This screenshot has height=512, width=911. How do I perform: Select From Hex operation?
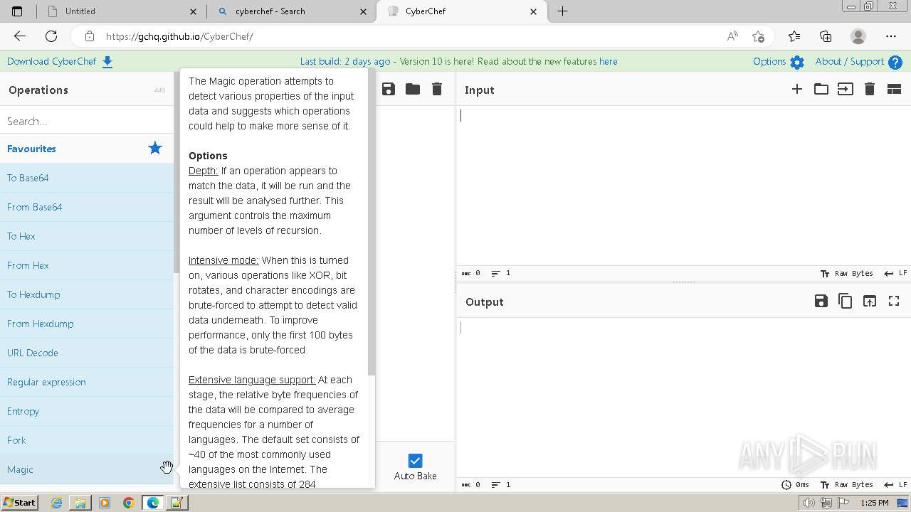[x=87, y=265]
